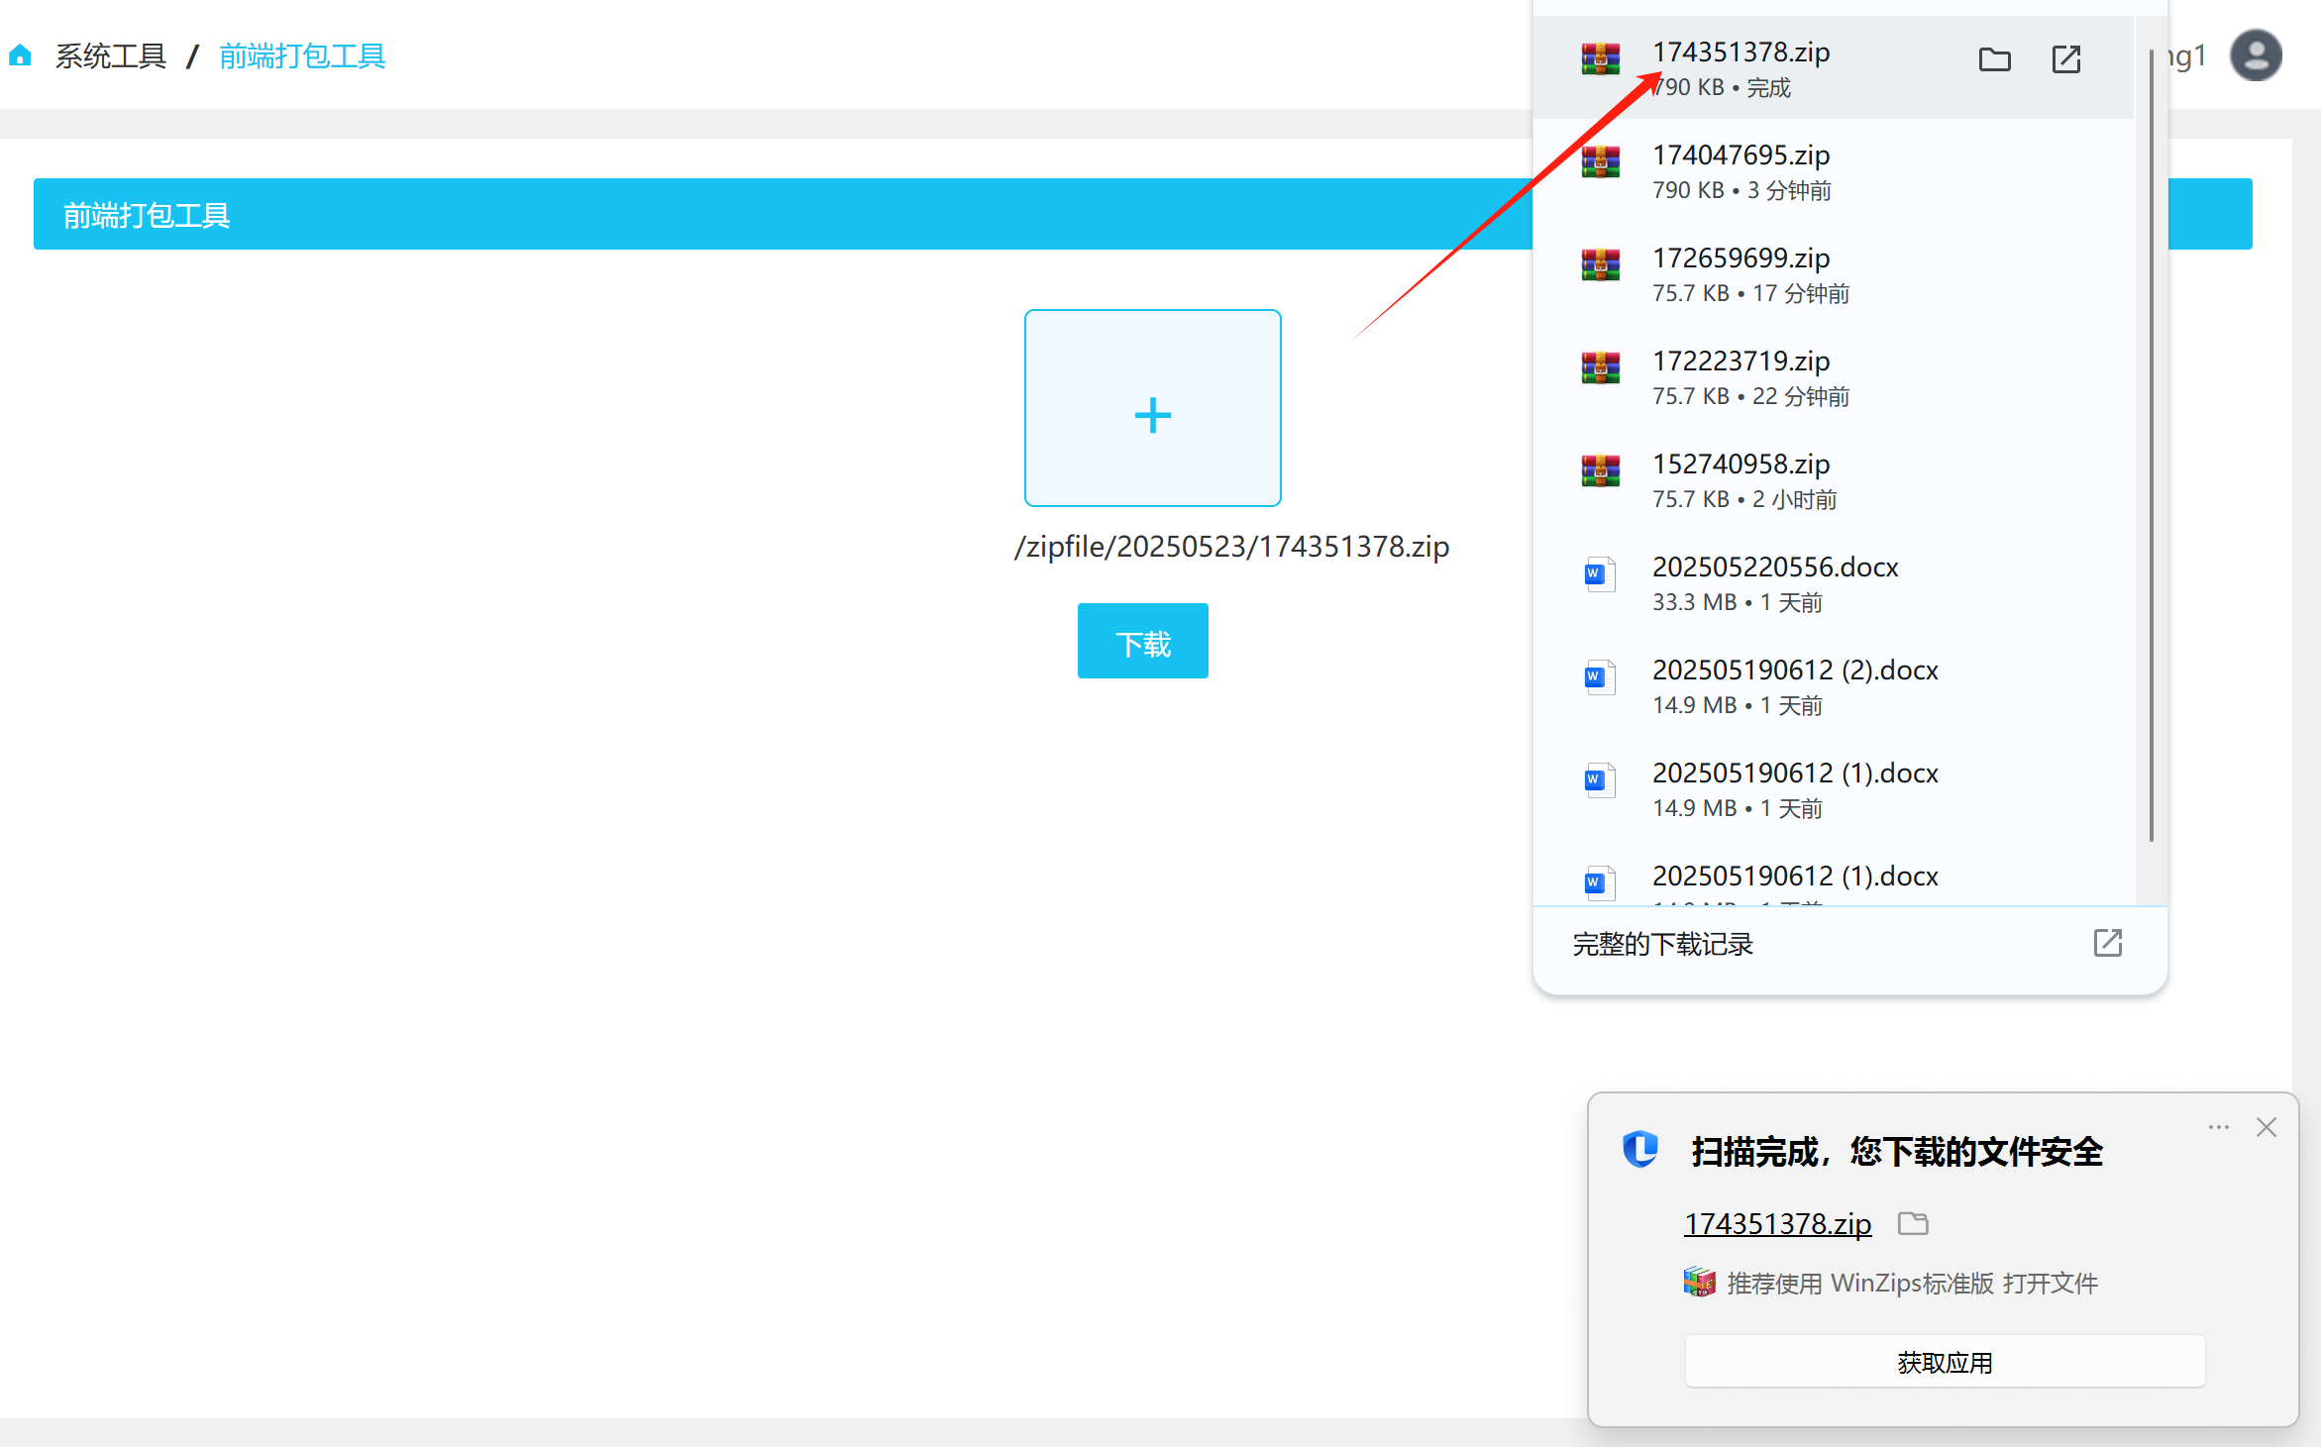Open the user avatar menu
The image size is (2321, 1447).
(2256, 55)
